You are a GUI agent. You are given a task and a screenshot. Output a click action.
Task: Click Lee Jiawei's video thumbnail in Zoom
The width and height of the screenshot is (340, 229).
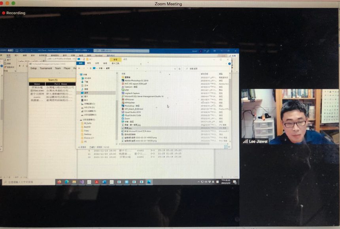point(290,117)
